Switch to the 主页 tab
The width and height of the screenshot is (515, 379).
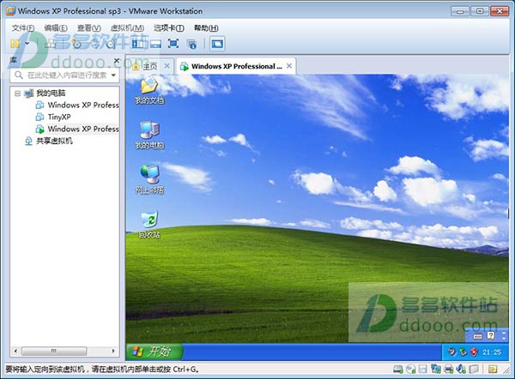click(x=150, y=66)
